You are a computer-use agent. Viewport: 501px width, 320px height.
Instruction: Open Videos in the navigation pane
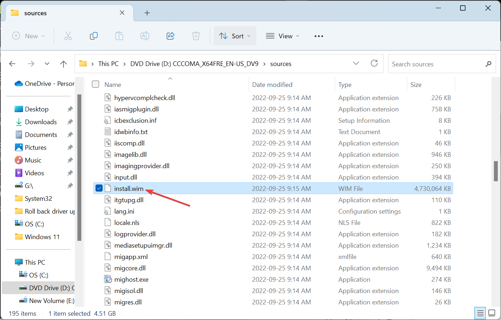tap(34, 173)
